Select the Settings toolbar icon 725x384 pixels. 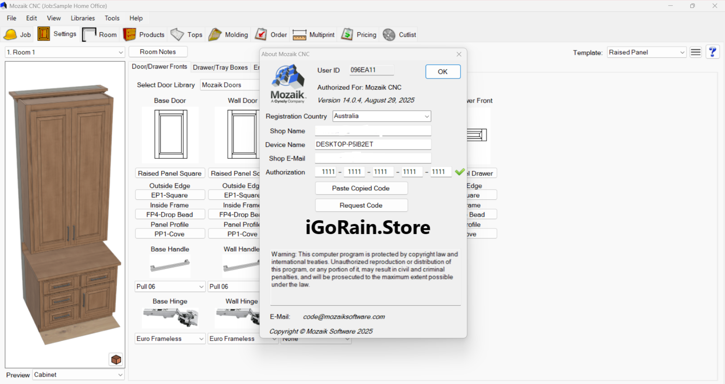click(x=57, y=34)
